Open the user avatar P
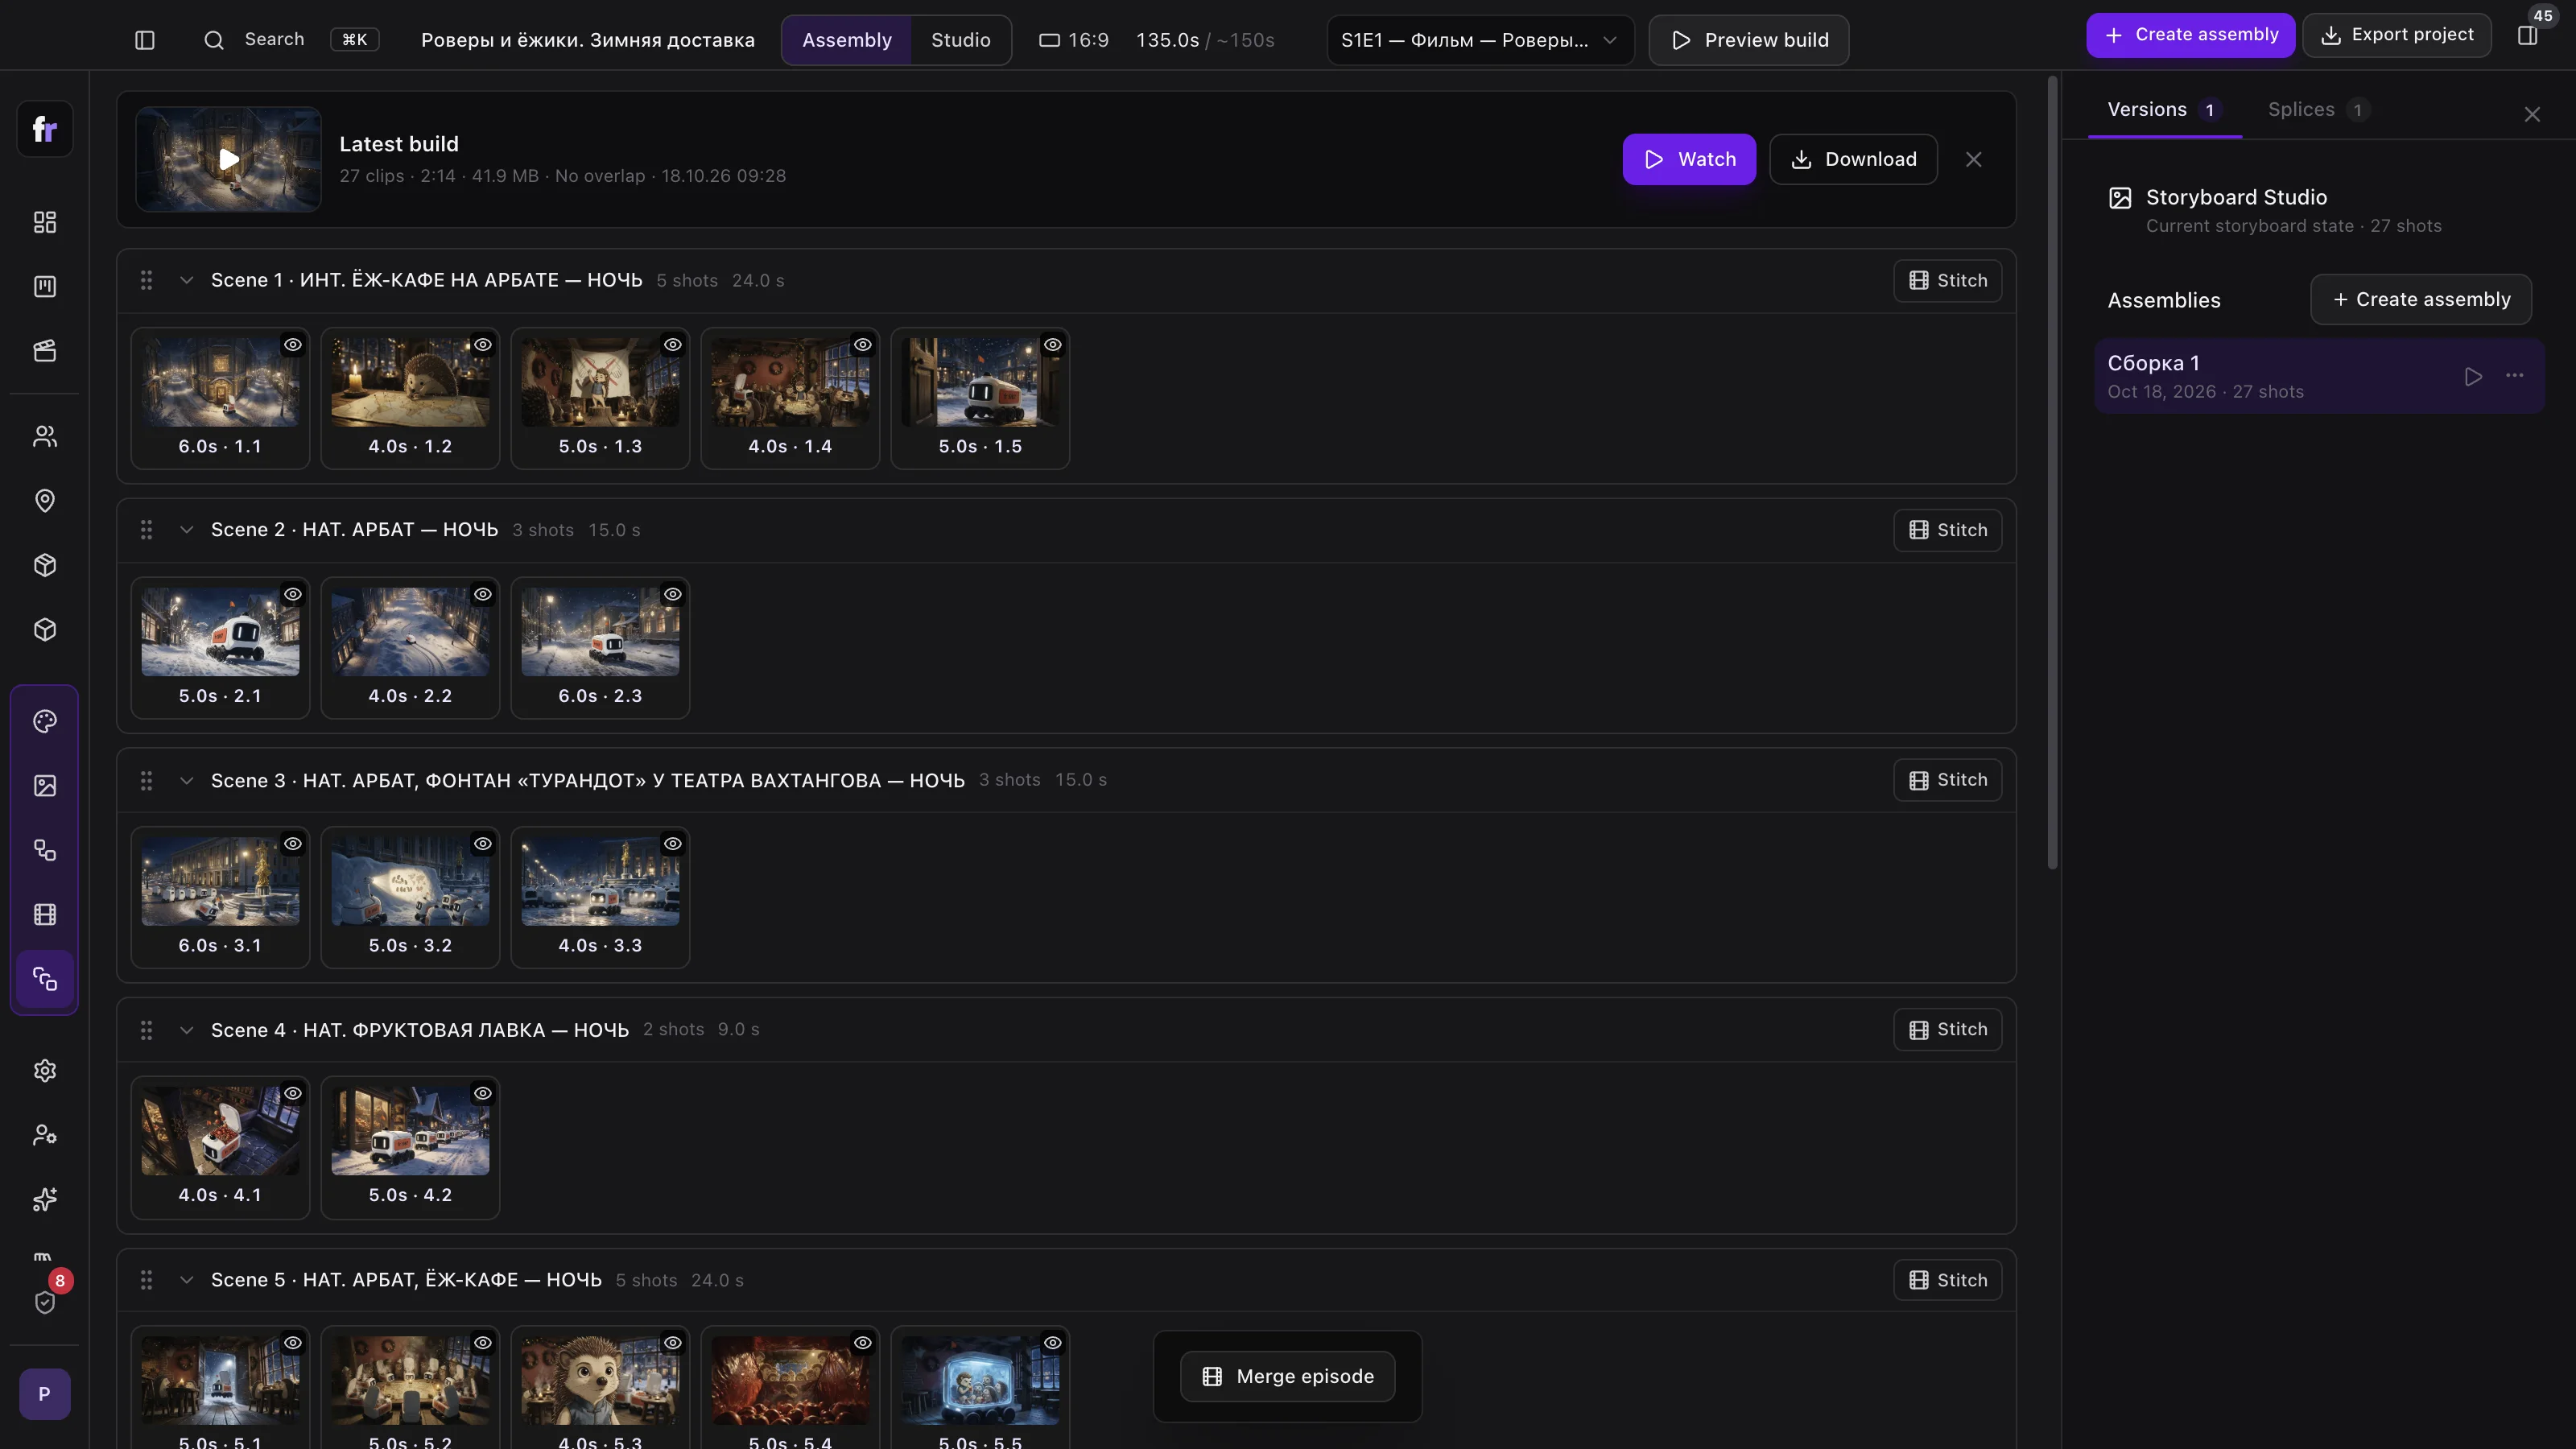Screen dimensions: 2576x1449 click(x=45, y=1394)
